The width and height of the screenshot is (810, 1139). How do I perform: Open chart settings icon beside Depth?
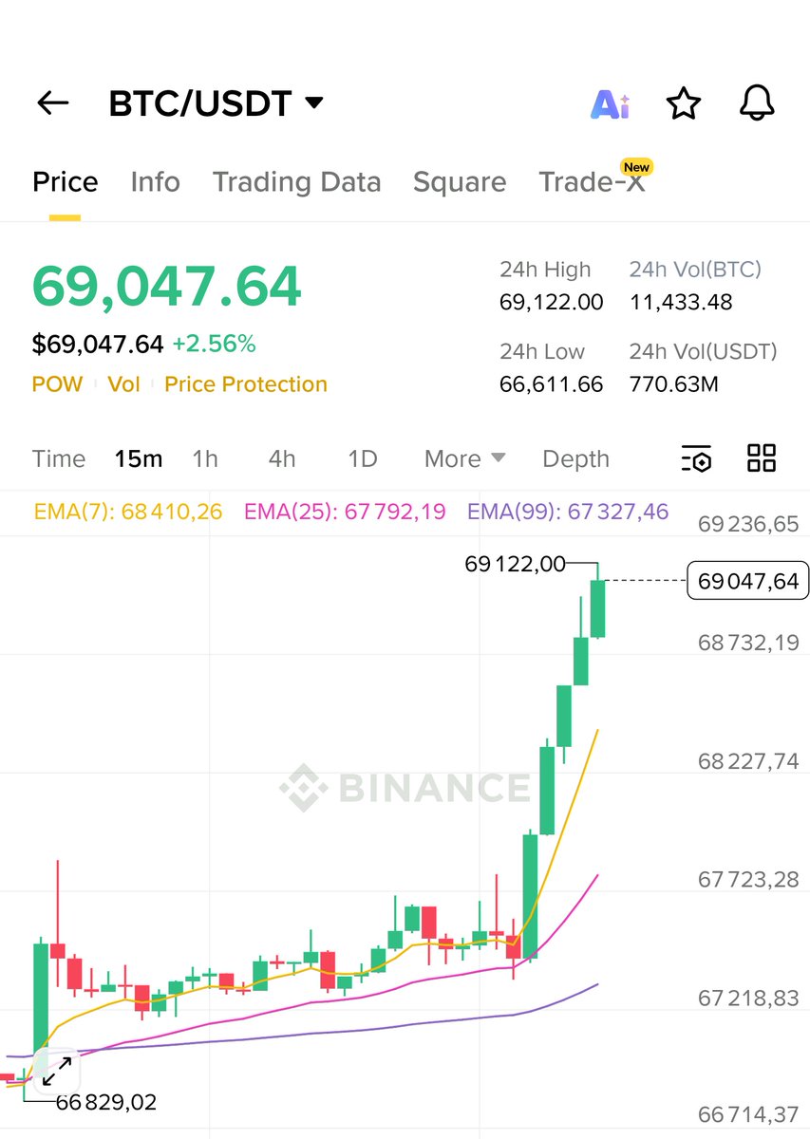696,458
